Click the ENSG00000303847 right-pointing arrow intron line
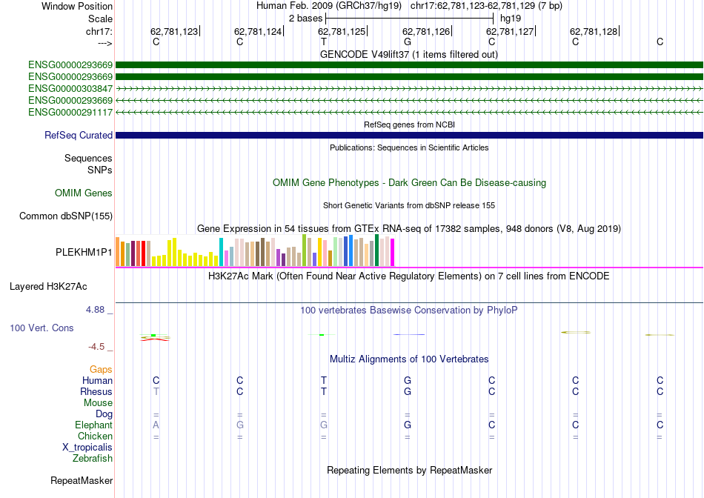This screenshot has width=704, height=498. click(x=409, y=88)
